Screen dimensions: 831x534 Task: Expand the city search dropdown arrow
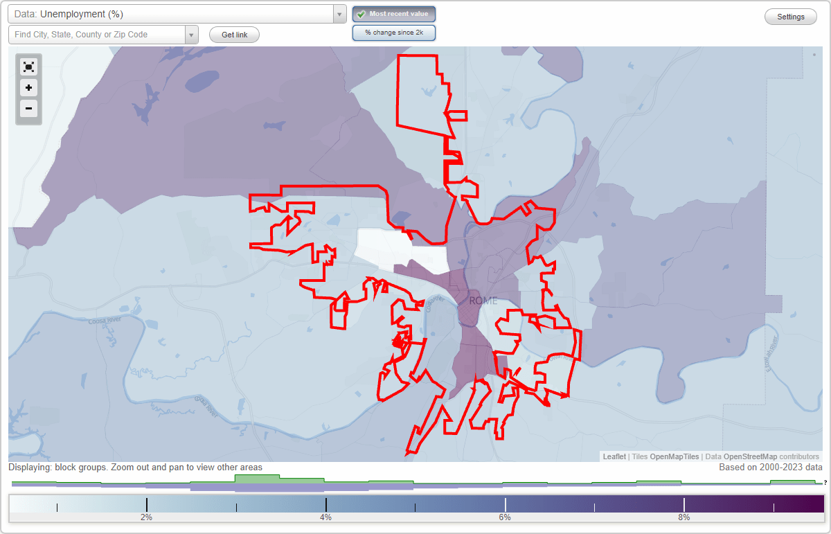[192, 33]
